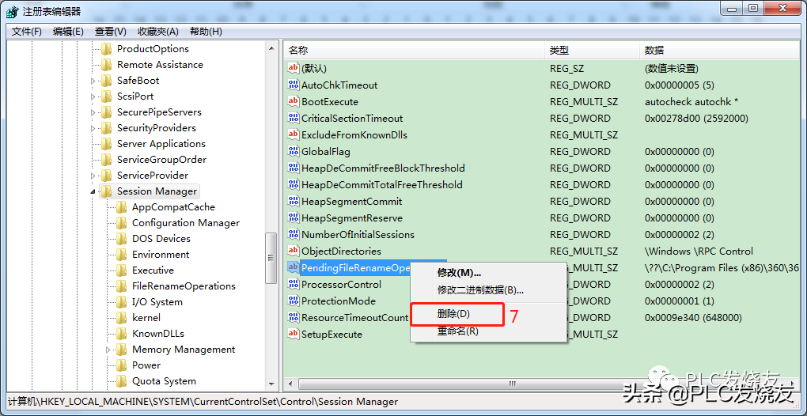Choose 修改(M)... in the context menu
This screenshot has width=807, height=416.
coord(459,273)
